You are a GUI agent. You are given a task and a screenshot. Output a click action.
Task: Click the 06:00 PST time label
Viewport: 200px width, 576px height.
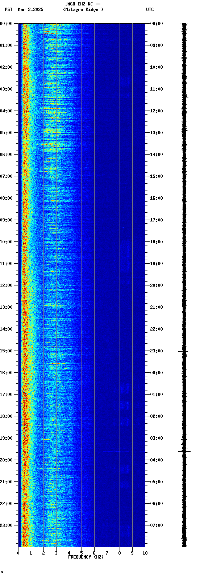pos(6,155)
